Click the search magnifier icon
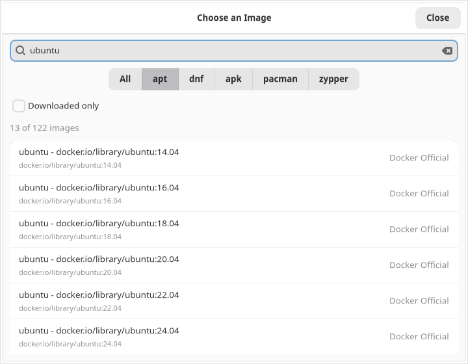Screen dimensions: 468x364 pyautogui.click(x=20, y=51)
